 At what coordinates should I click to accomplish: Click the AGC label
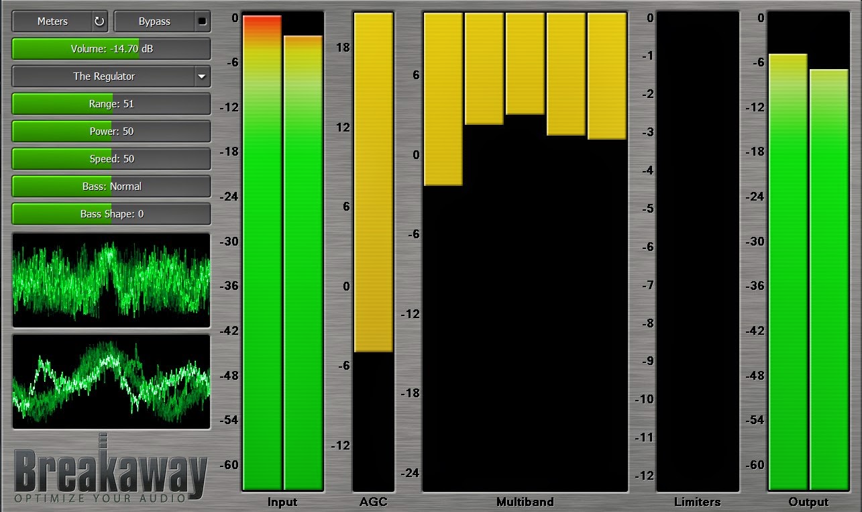tap(374, 502)
